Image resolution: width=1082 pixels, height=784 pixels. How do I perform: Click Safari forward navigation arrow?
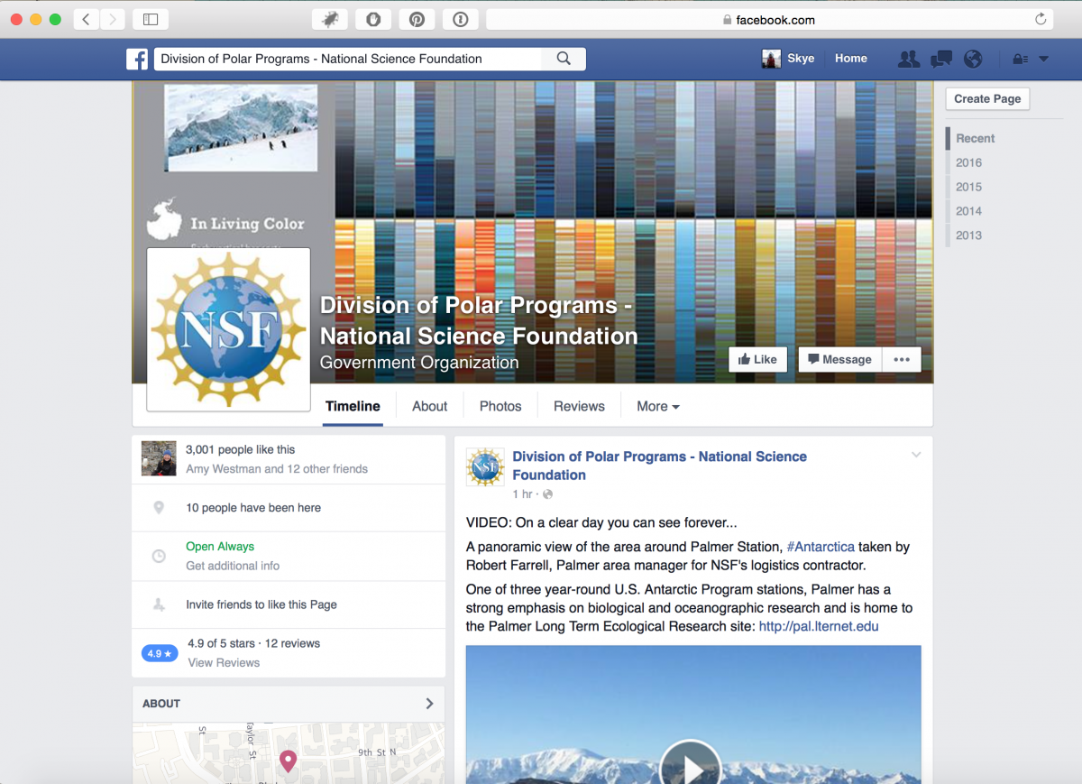[113, 19]
